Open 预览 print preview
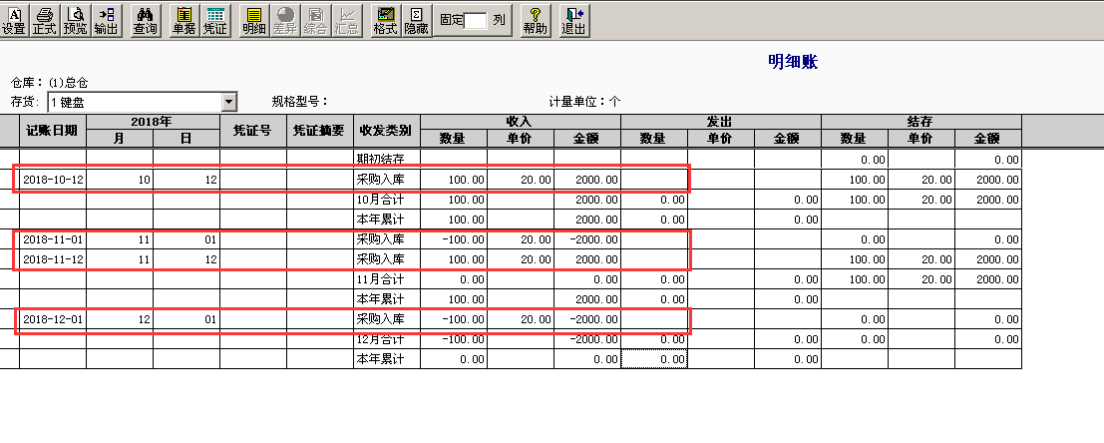The width and height of the screenshot is (1104, 443). [x=75, y=19]
